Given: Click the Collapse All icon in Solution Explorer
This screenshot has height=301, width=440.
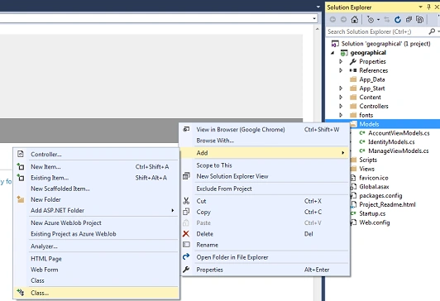Looking at the screenshot, I should click(409, 19).
